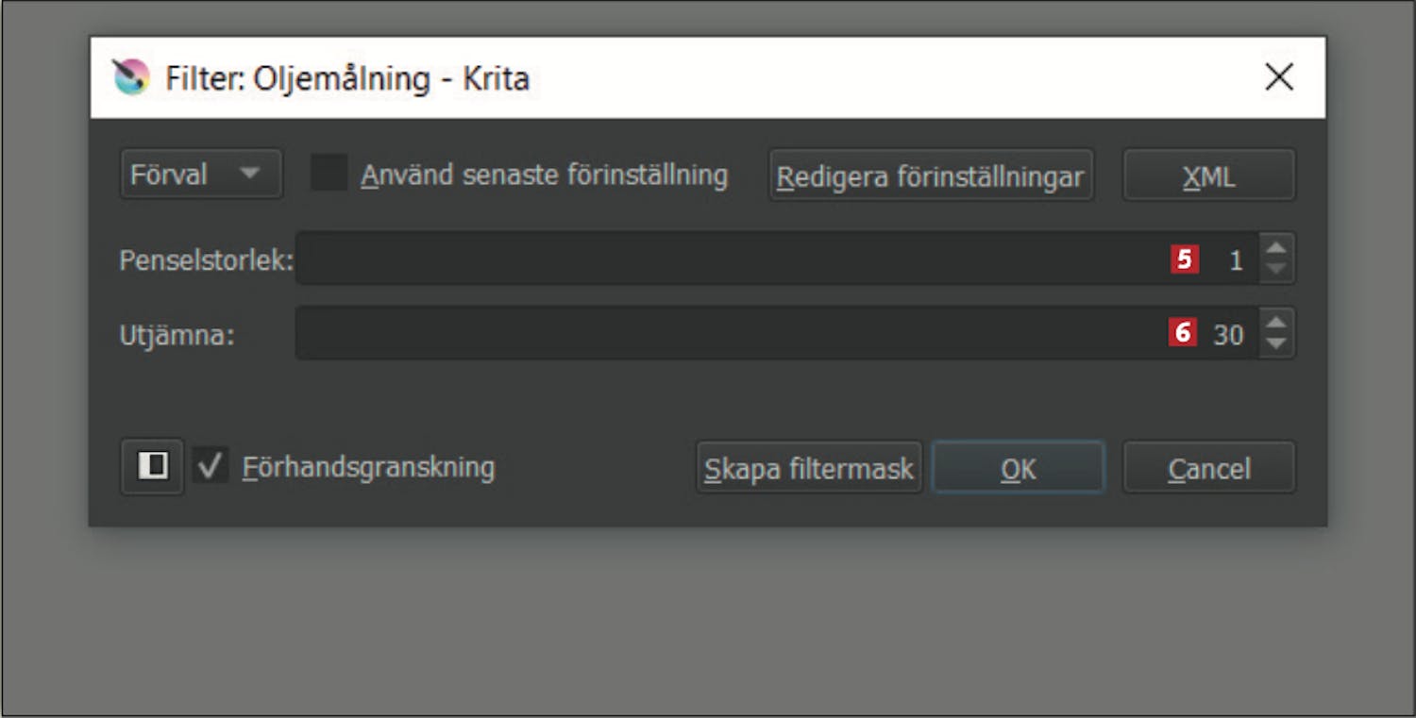Cancel the Oljemålning filter dialog
Viewport: 1416px width, 718px height.
tap(1209, 468)
